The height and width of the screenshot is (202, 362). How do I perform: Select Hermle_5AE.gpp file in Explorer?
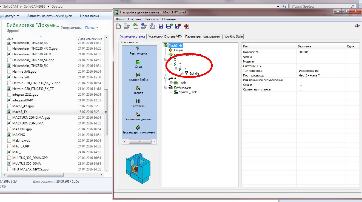[24, 72]
